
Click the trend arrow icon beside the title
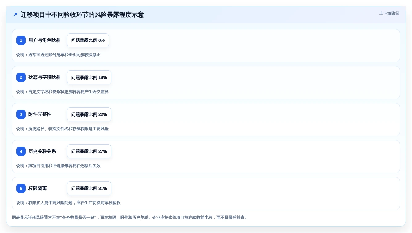point(15,15)
